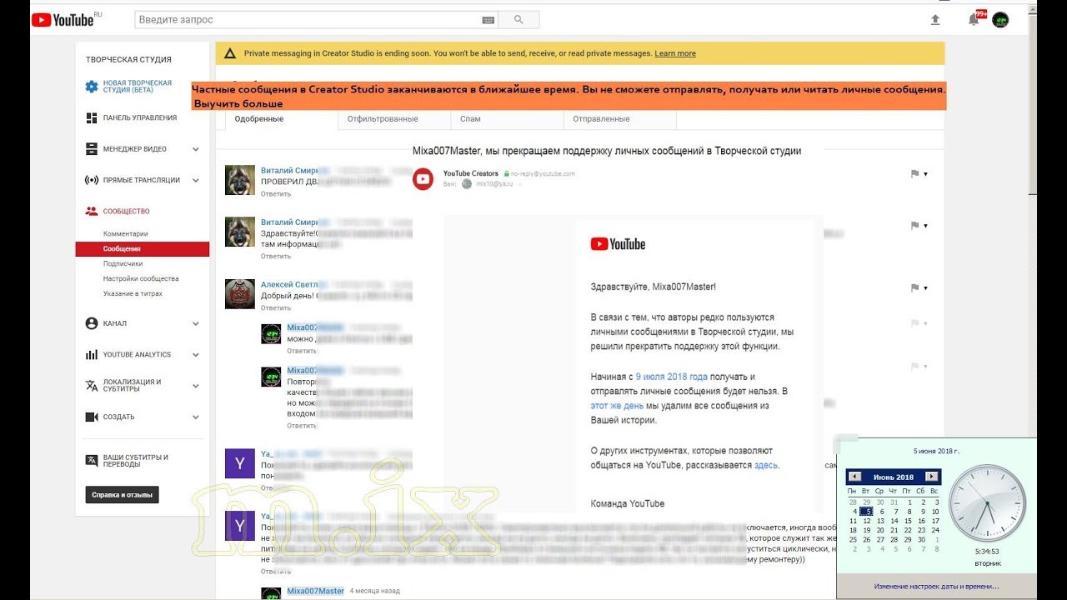The image size is (1067, 600).
Task: Switch to the Отфильтрованные tab
Action: coord(394,119)
